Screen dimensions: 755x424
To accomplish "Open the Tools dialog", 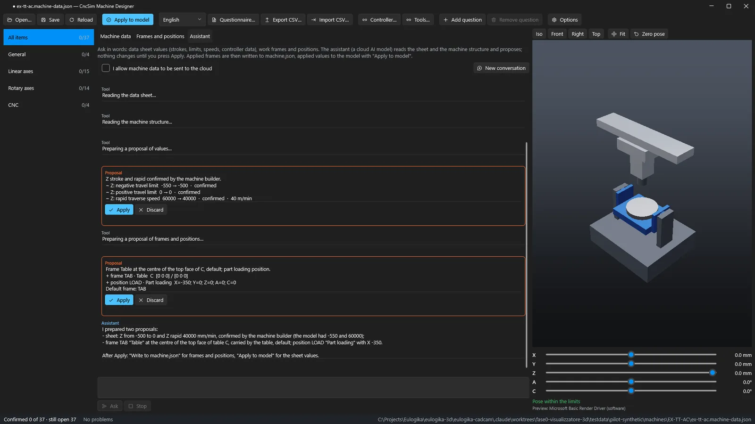I will (x=418, y=20).
